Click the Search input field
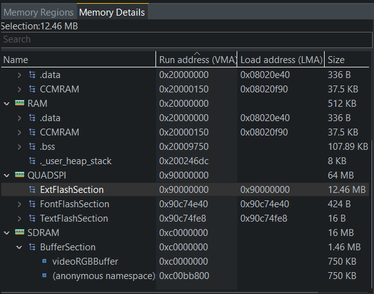The image size is (374, 294). [187, 39]
